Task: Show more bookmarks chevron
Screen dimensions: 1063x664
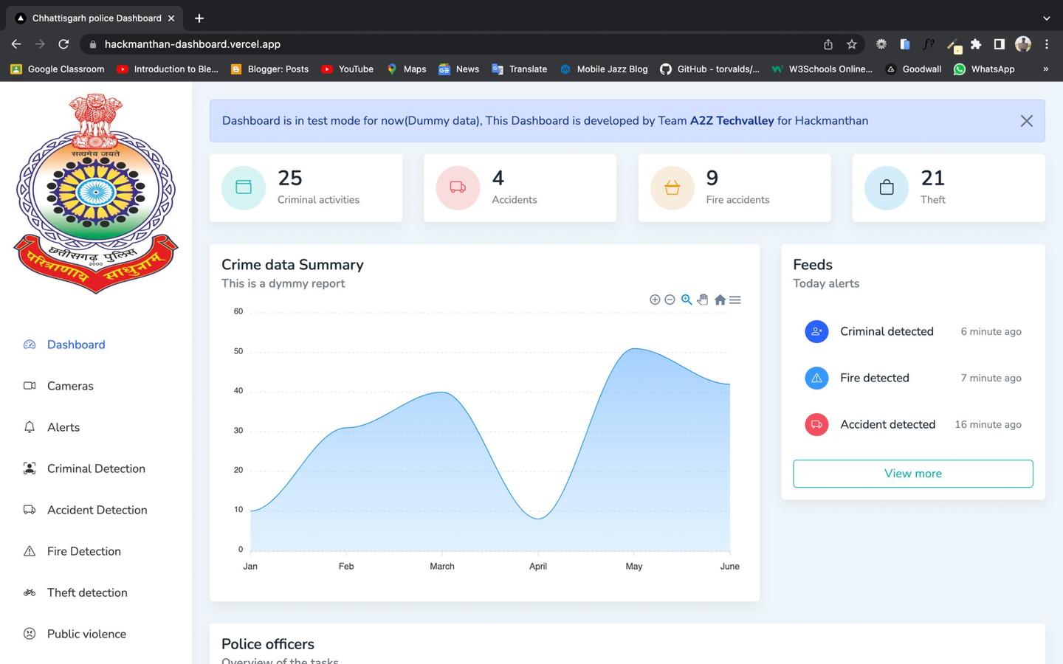Action: 1045,69
